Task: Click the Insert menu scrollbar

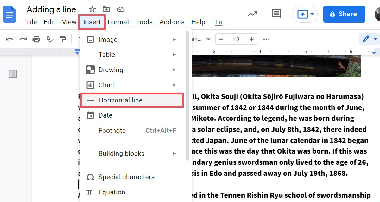Action: pyautogui.click(x=187, y=95)
